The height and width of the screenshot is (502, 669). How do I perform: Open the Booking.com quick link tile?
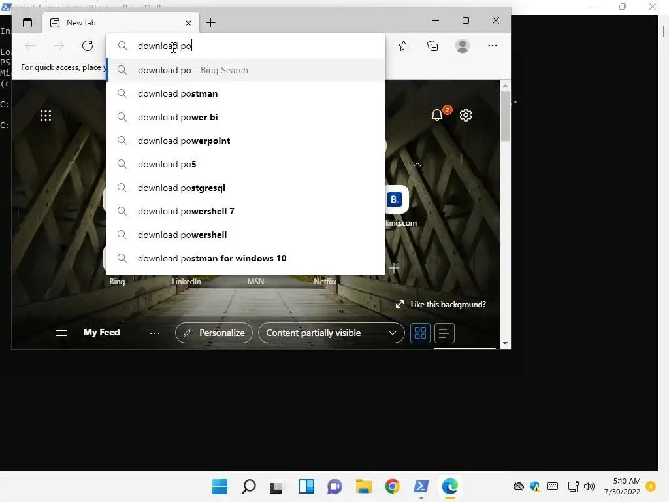pos(397,199)
